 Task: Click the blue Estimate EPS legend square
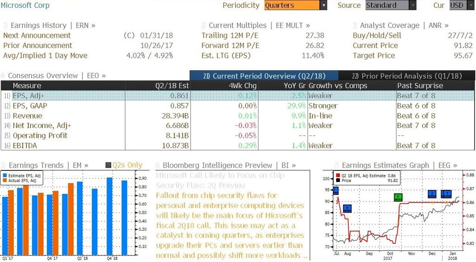tap(5, 176)
